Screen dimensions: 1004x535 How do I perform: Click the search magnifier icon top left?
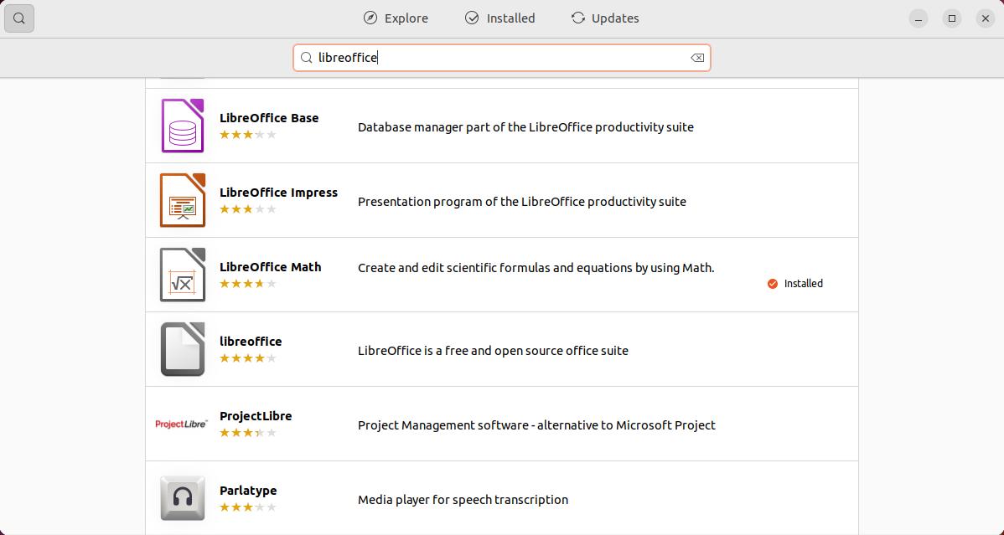point(19,18)
